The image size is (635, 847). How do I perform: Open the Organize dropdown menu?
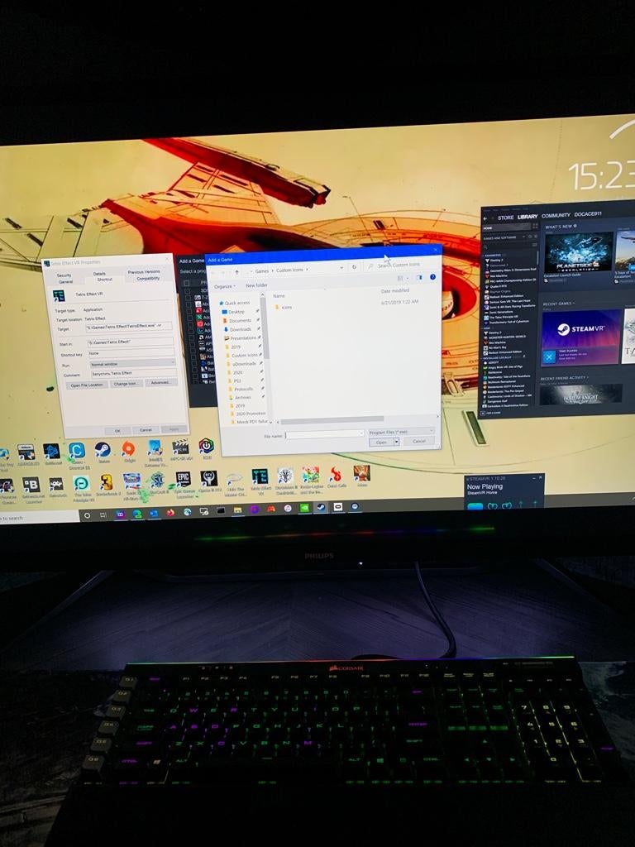tap(224, 285)
